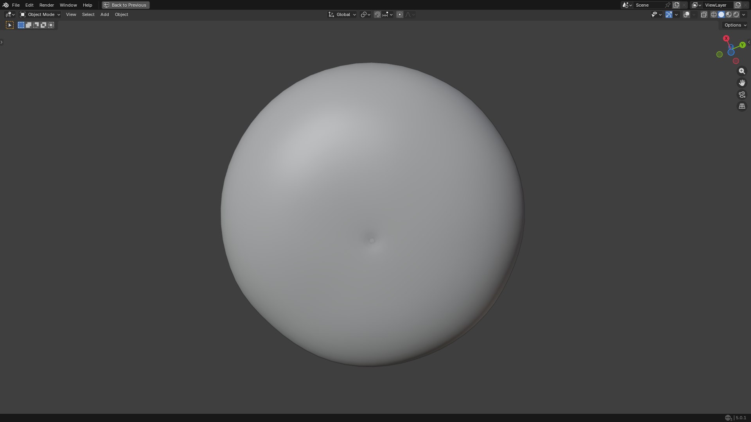The image size is (751, 422).
Task: Toggle proportional editing
Action: [x=399, y=14]
